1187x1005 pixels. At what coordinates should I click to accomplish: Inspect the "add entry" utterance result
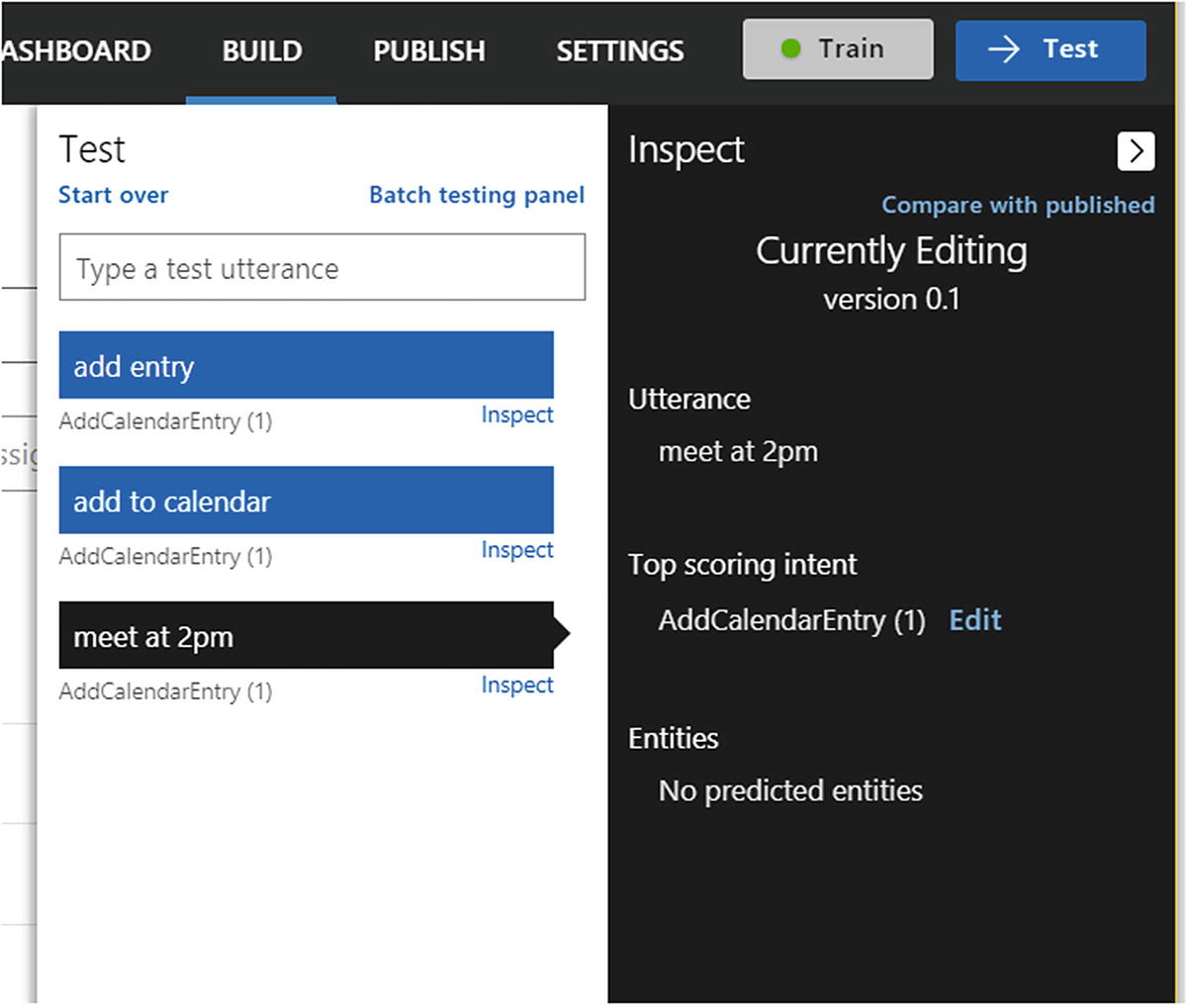tap(516, 415)
